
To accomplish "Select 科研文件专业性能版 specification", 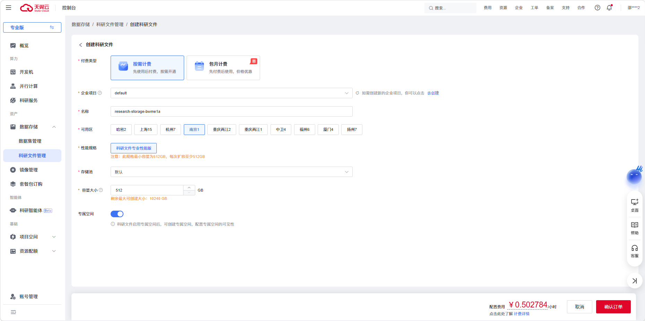I will click(134, 148).
